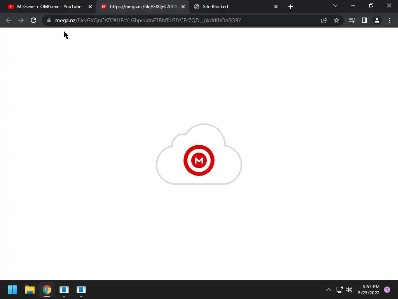Bookmark this page with the star icon
This screenshot has height=299, width=398.
click(337, 20)
